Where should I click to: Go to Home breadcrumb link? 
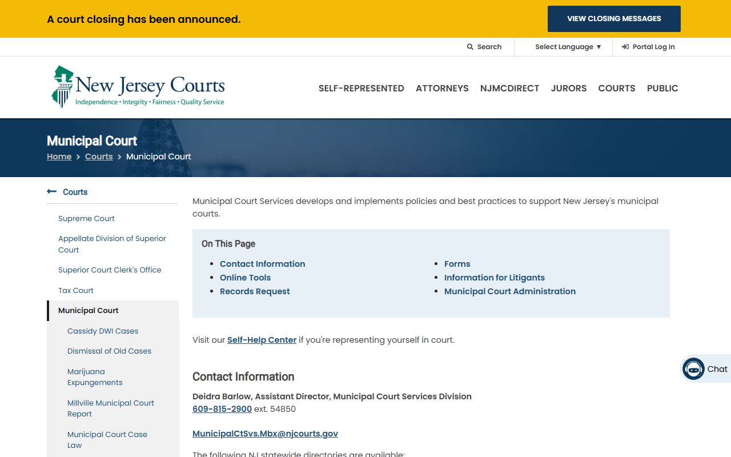[59, 157]
